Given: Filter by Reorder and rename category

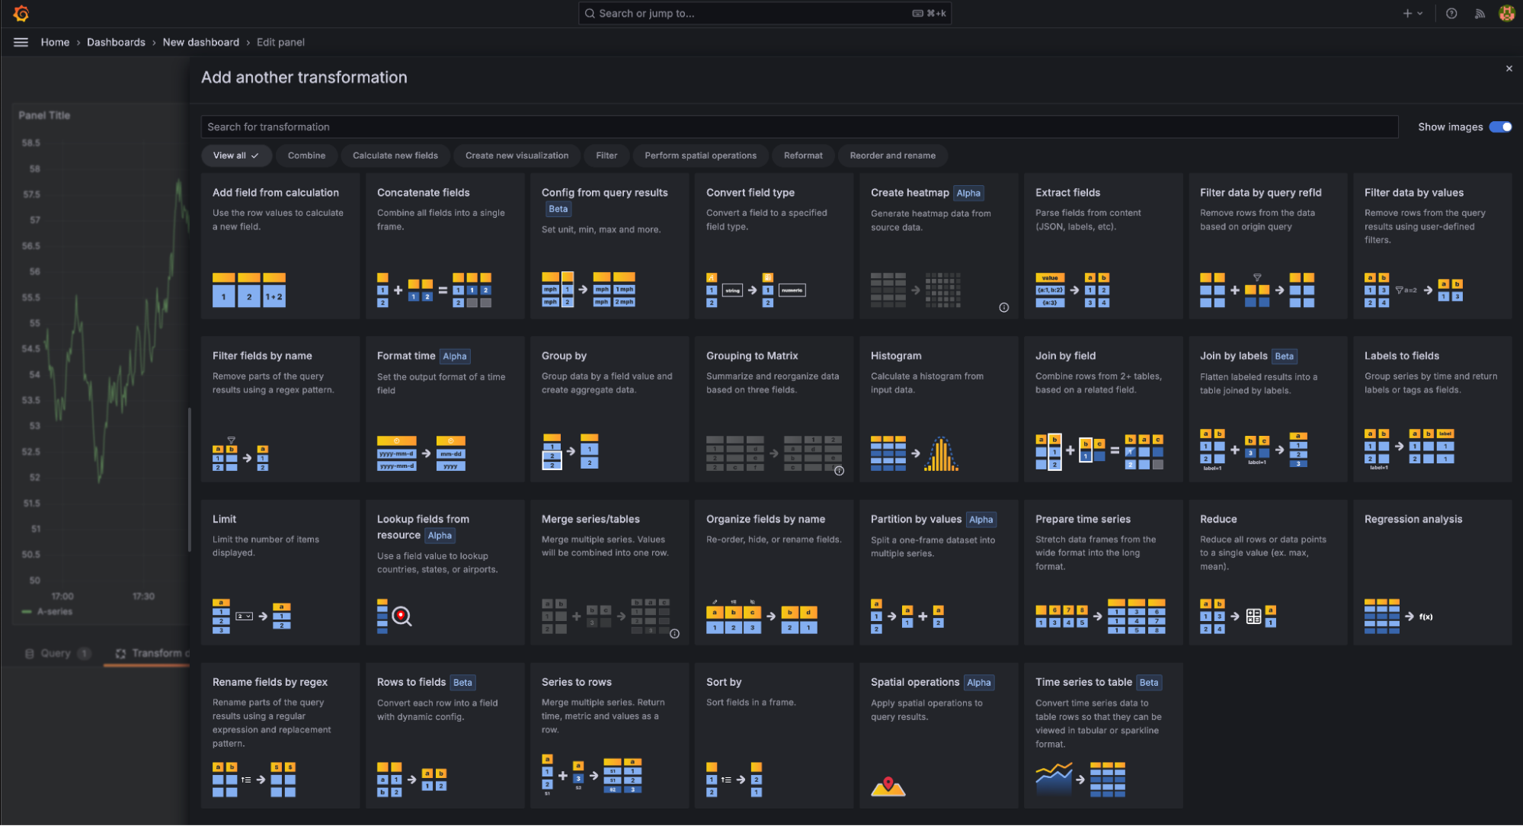Looking at the screenshot, I should tap(892, 155).
